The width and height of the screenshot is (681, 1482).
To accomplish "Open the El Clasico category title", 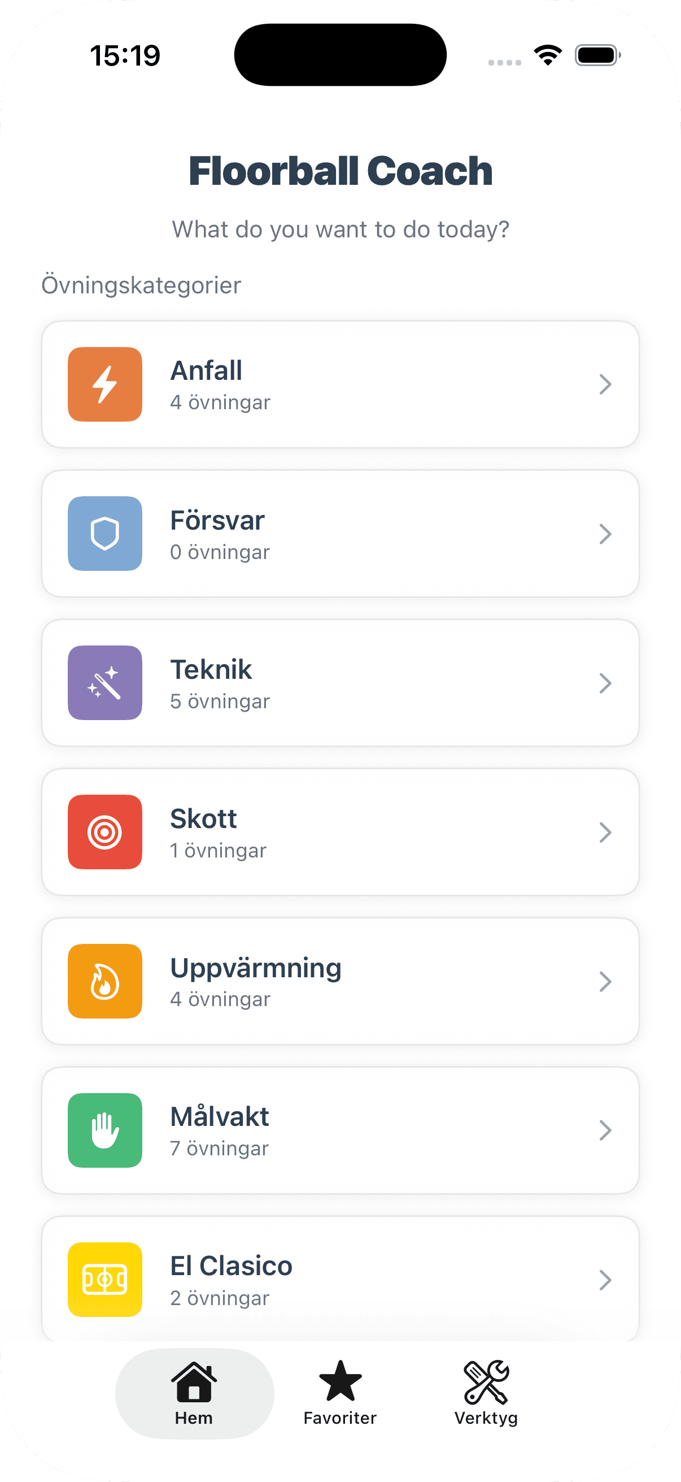I will (231, 1266).
